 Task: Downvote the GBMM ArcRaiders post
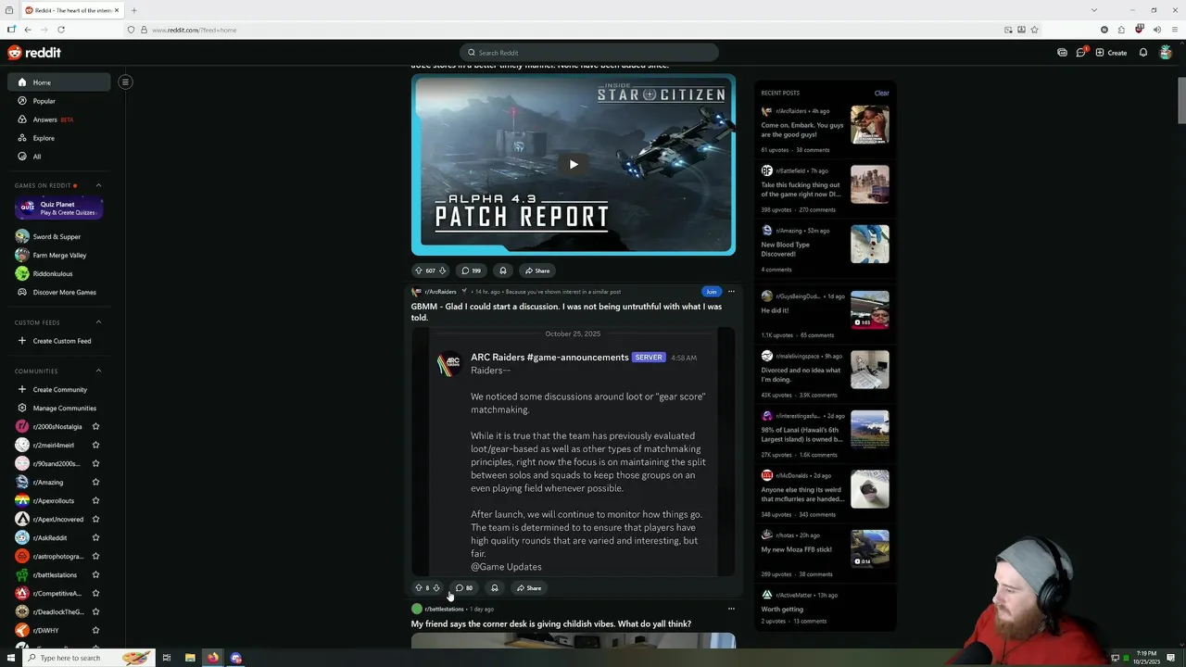click(x=436, y=587)
